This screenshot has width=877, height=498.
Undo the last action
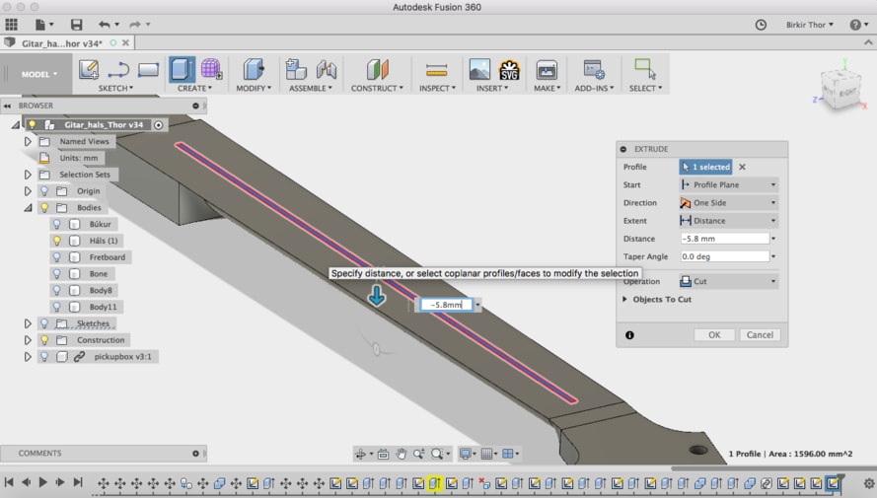coord(104,24)
